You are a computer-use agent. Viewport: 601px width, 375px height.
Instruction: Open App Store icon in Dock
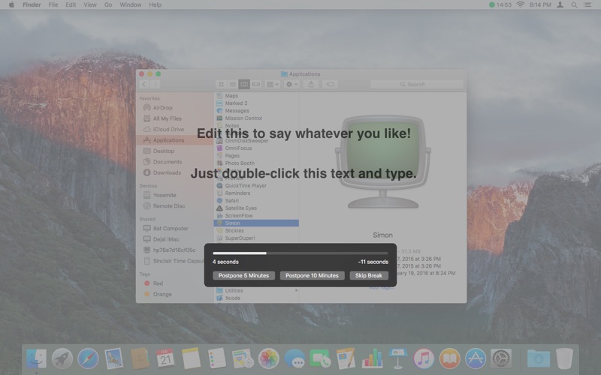476,358
